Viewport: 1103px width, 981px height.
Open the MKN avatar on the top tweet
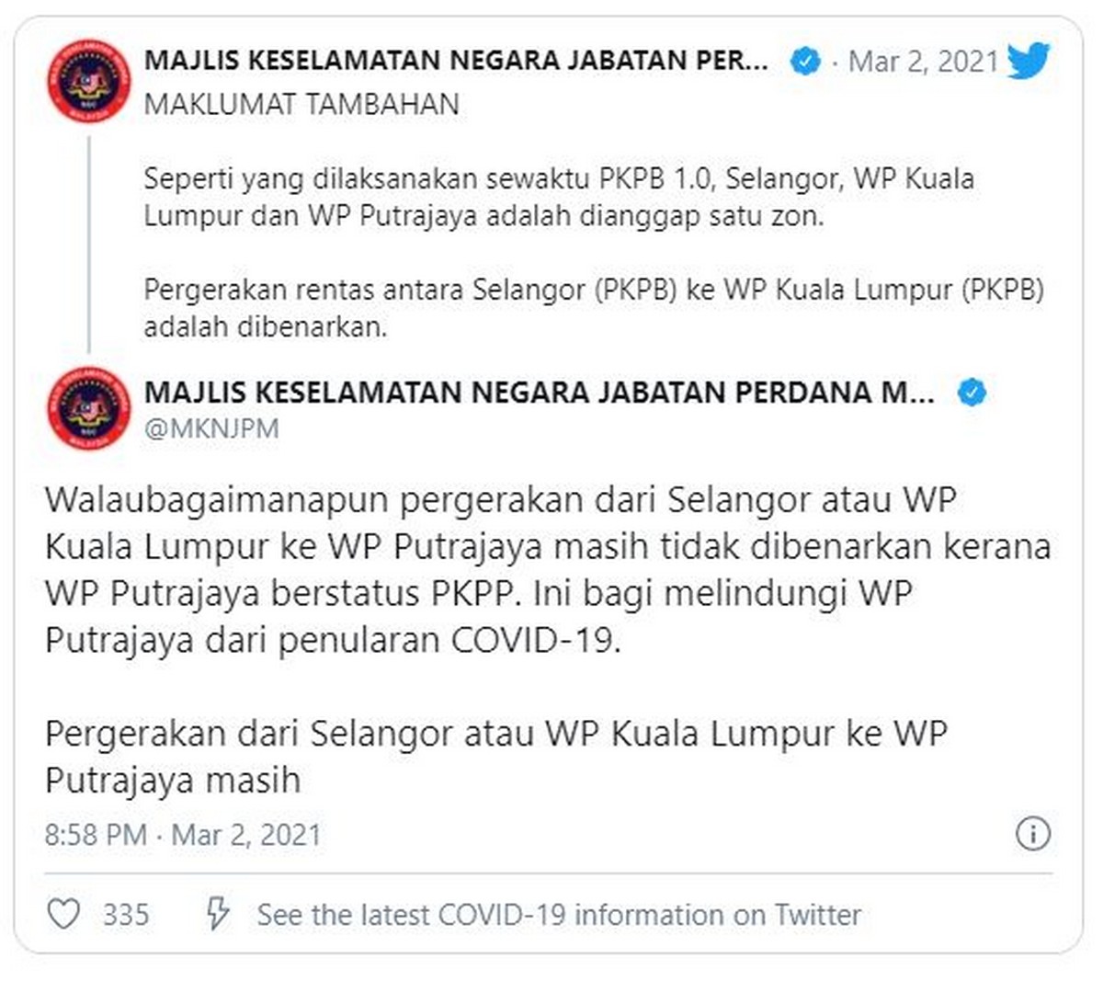[89, 81]
